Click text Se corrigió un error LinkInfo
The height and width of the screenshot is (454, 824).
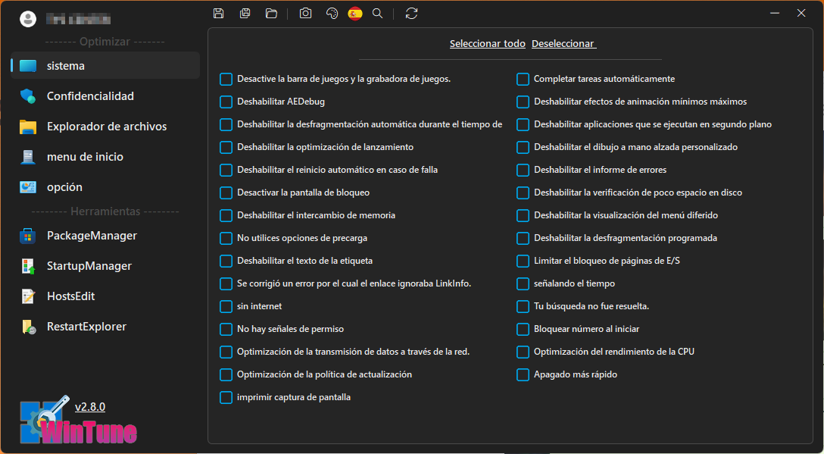pyautogui.click(x=354, y=283)
